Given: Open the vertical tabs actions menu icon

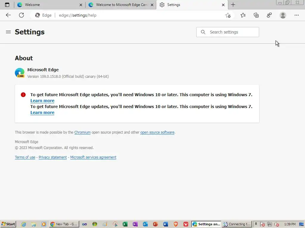Looking at the screenshot, I should click(7, 5).
